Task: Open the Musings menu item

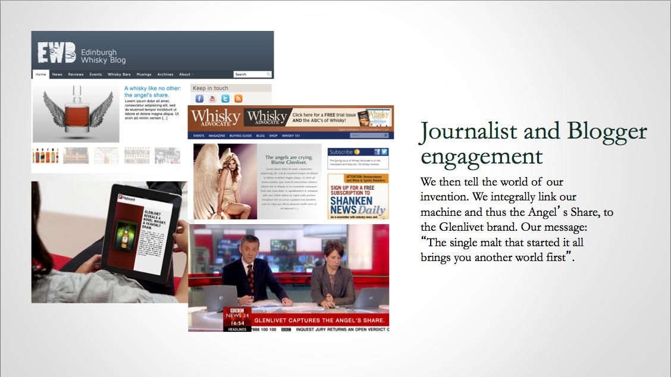Action: pos(144,74)
